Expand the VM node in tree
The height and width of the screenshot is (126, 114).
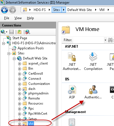click(19, 124)
